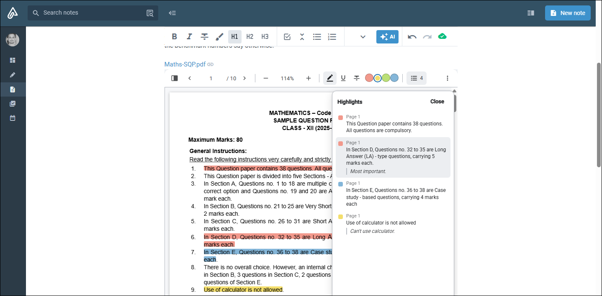Viewport: 602px width, 296px height.
Task: Click yellow-highlighted 'Use of calculator is not allowed' in PDF
Action: (243, 290)
